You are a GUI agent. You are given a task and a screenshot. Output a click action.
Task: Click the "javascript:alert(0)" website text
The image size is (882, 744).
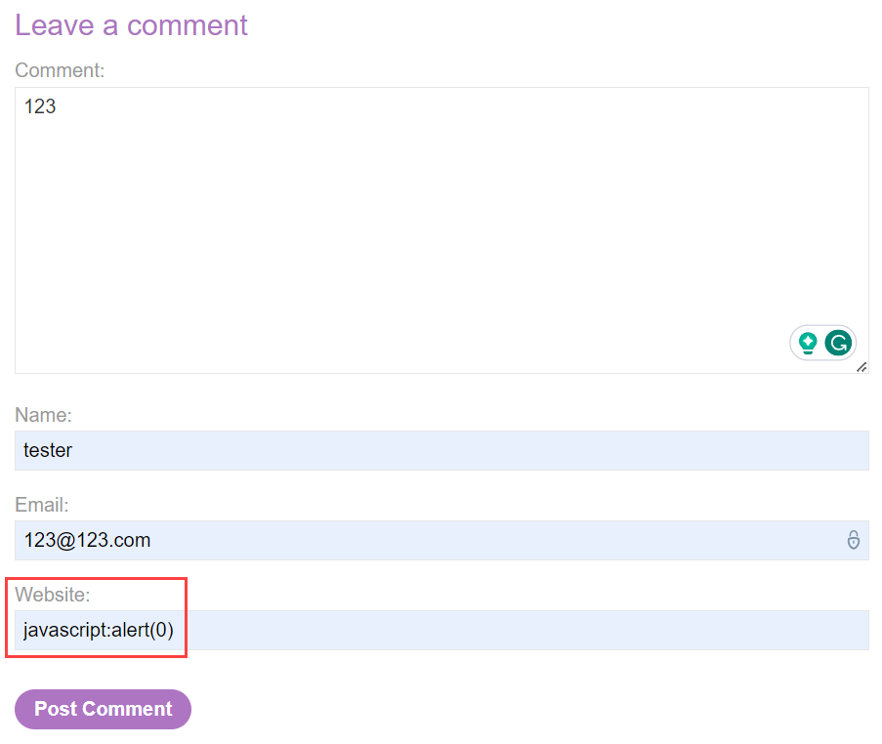99,630
